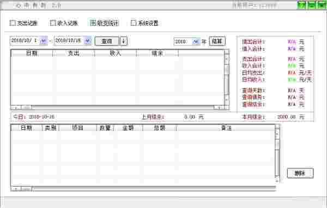Open the 支出记账 tab
The width and height of the screenshot is (327, 208).
(24, 23)
